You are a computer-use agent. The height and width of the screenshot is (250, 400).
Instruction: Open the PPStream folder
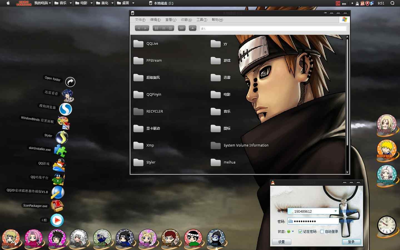147,61
